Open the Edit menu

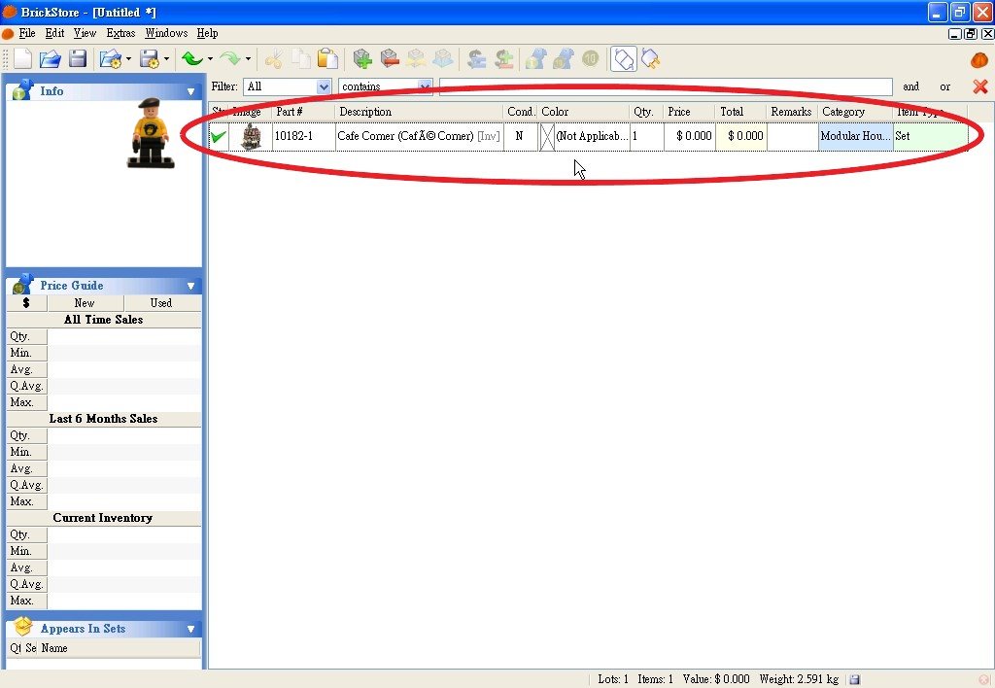(54, 33)
